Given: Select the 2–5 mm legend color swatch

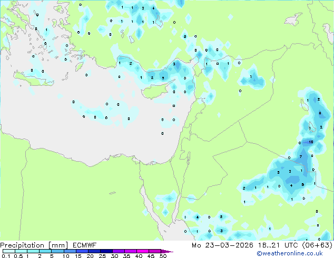Looking at the screenshot, I should click(x=45, y=251).
